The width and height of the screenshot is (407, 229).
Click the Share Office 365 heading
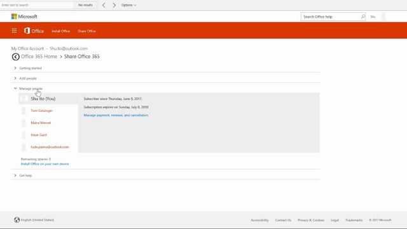pos(82,57)
